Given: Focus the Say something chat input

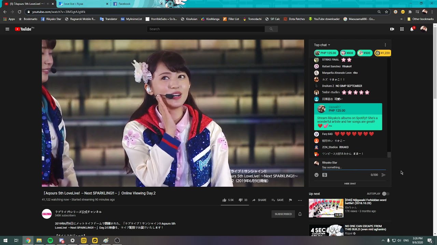Looking at the screenshot, I should click(x=354, y=167).
